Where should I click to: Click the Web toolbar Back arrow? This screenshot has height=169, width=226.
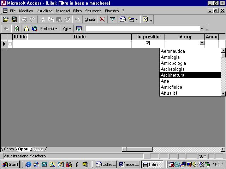coord(6,29)
